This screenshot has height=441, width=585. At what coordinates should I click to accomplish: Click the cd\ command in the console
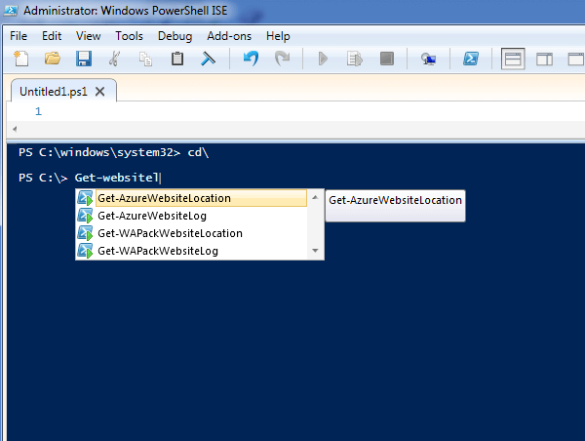(198, 152)
